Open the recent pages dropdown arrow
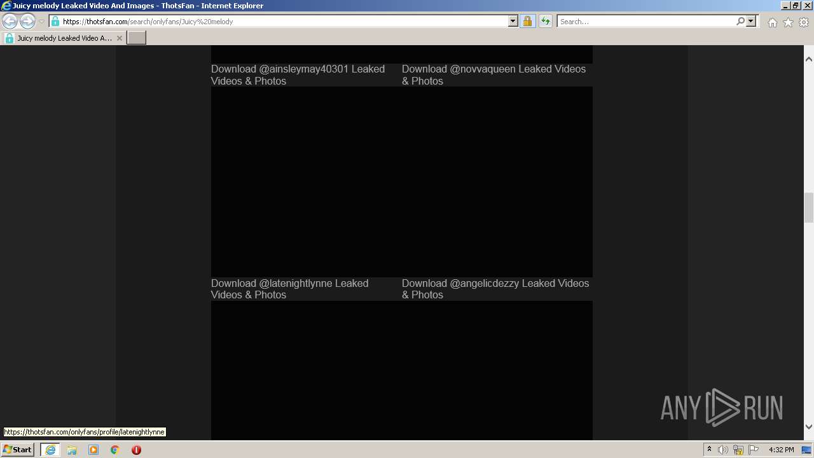This screenshot has height=458, width=814. (41, 22)
